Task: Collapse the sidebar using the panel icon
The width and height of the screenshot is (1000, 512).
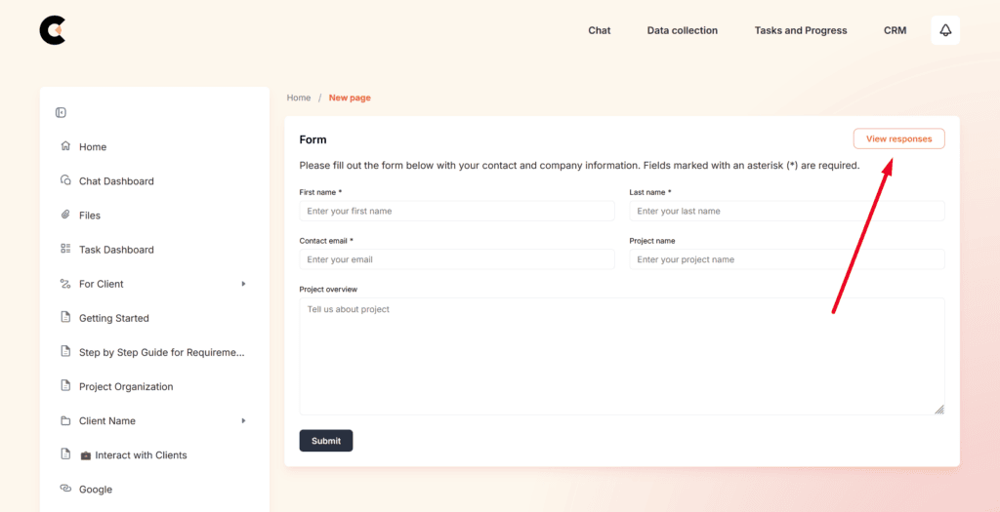Action: point(61,113)
